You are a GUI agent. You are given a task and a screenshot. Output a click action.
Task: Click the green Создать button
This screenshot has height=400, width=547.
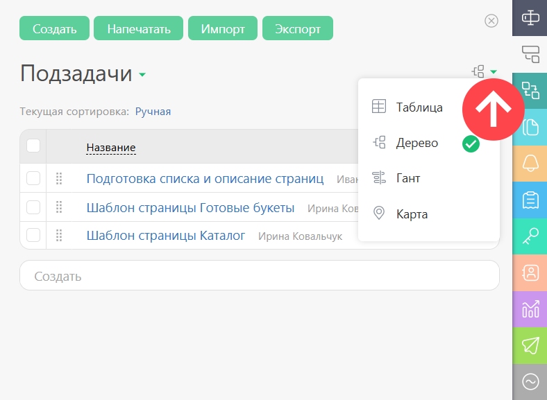(54, 28)
